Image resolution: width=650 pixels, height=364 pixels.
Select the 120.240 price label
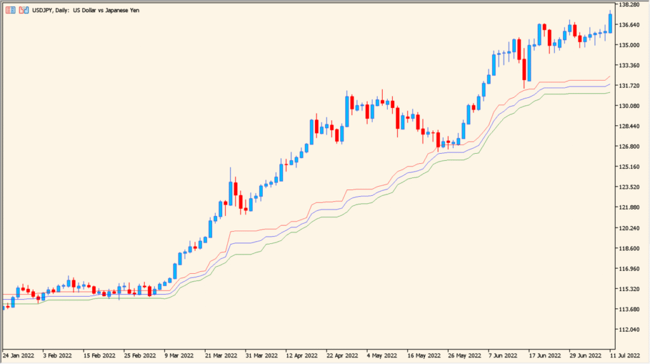629,228
